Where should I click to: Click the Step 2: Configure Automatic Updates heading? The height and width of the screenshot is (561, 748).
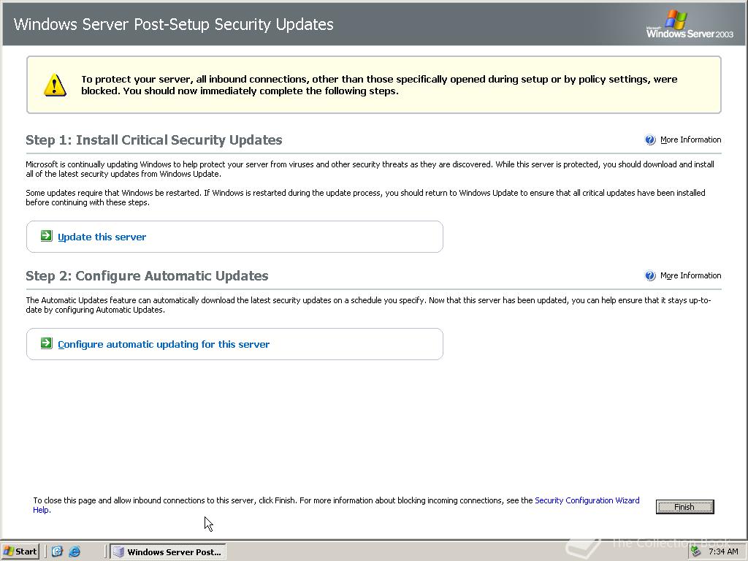pos(147,275)
